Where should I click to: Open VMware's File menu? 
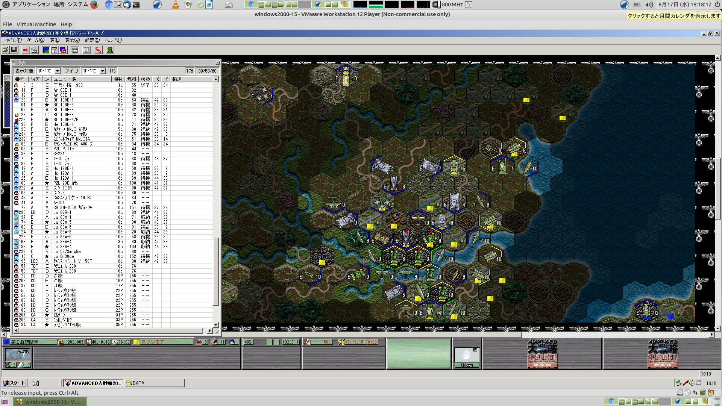(8, 24)
